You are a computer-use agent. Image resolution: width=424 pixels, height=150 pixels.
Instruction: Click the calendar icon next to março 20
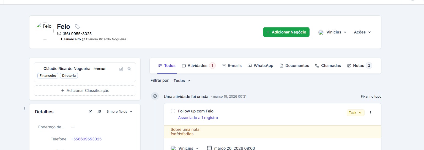point(209,148)
